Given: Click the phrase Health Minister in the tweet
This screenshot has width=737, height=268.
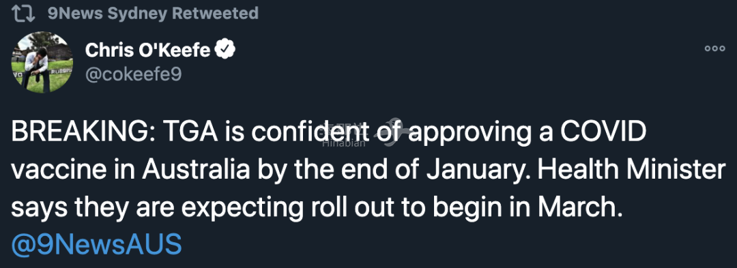Looking at the screenshot, I should [631, 170].
